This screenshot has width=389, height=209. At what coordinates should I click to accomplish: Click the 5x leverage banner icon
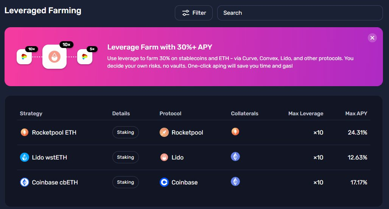tap(85, 57)
